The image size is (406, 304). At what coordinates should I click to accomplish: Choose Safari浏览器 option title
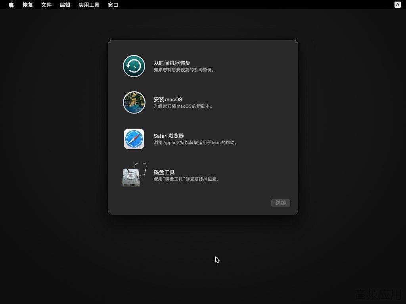pyautogui.click(x=169, y=136)
